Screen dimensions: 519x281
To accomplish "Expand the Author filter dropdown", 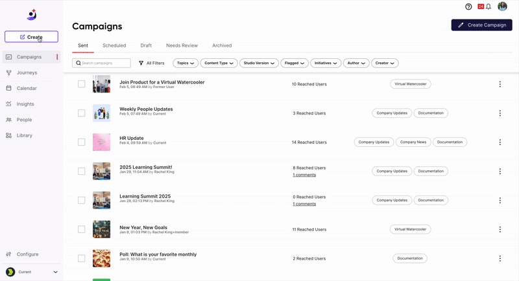I will coord(356,63).
